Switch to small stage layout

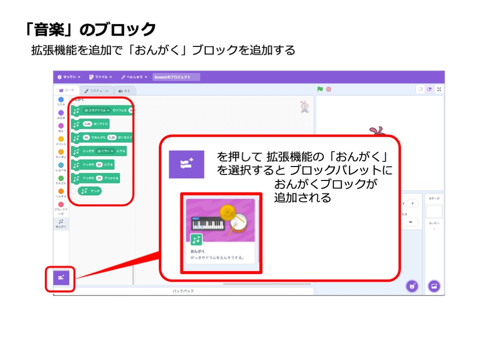tap(420, 89)
